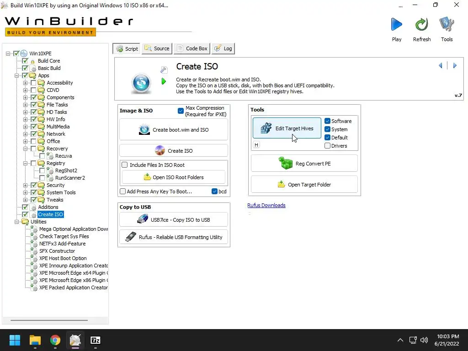Expand the Accessibility folder

[x=25, y=83]
